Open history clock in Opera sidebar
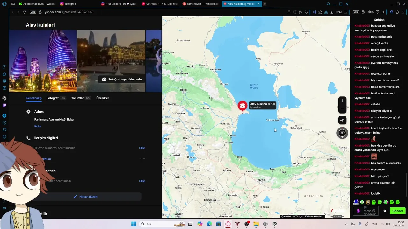The image size is (408, 229). [4, 123]
